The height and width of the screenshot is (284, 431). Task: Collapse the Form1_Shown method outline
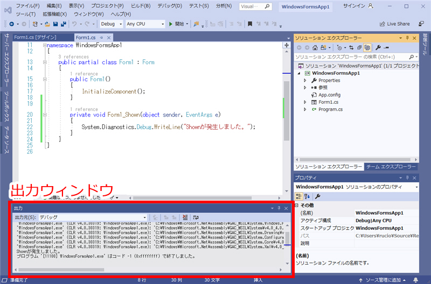45,115
